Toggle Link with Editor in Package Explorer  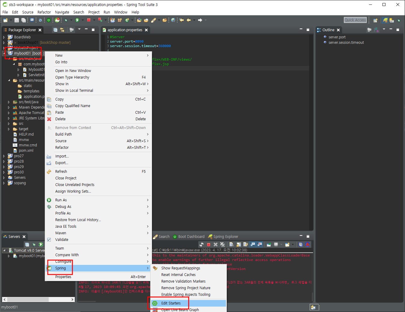click(x=62, y=30)
